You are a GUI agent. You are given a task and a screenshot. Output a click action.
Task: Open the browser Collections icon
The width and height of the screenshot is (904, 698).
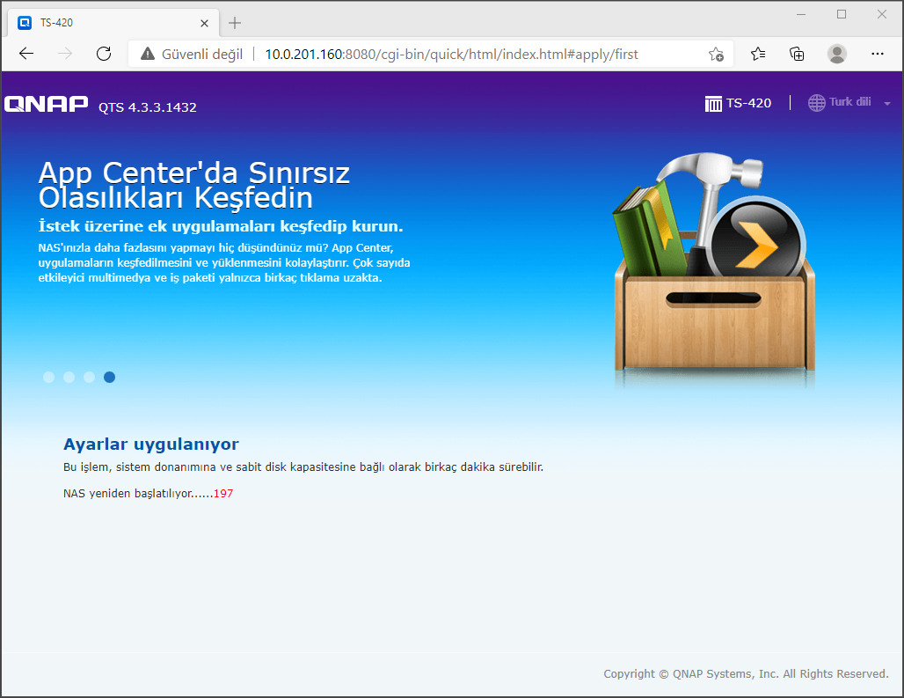797,54
